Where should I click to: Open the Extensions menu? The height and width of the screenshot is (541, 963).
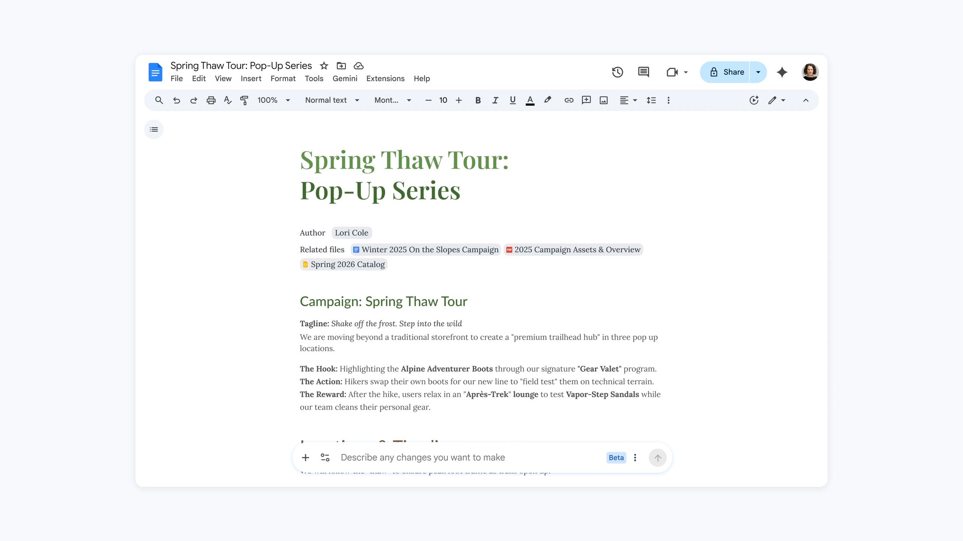coord(385,78)
